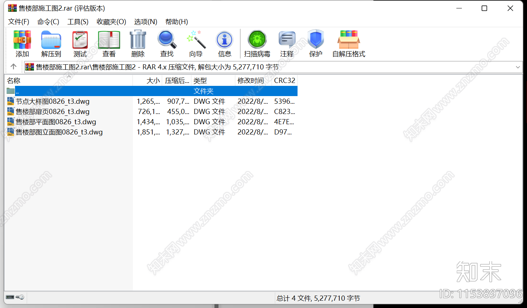Click the Add (添加) archive icon
The image size is (527, 308).
coord(22,40)
